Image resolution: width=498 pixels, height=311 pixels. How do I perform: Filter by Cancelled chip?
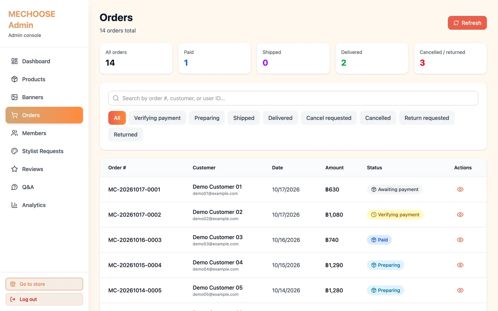[378, 118]
